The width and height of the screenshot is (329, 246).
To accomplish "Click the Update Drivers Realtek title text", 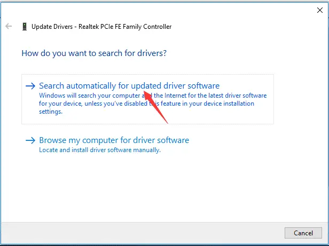I will [x=101, y=27].
